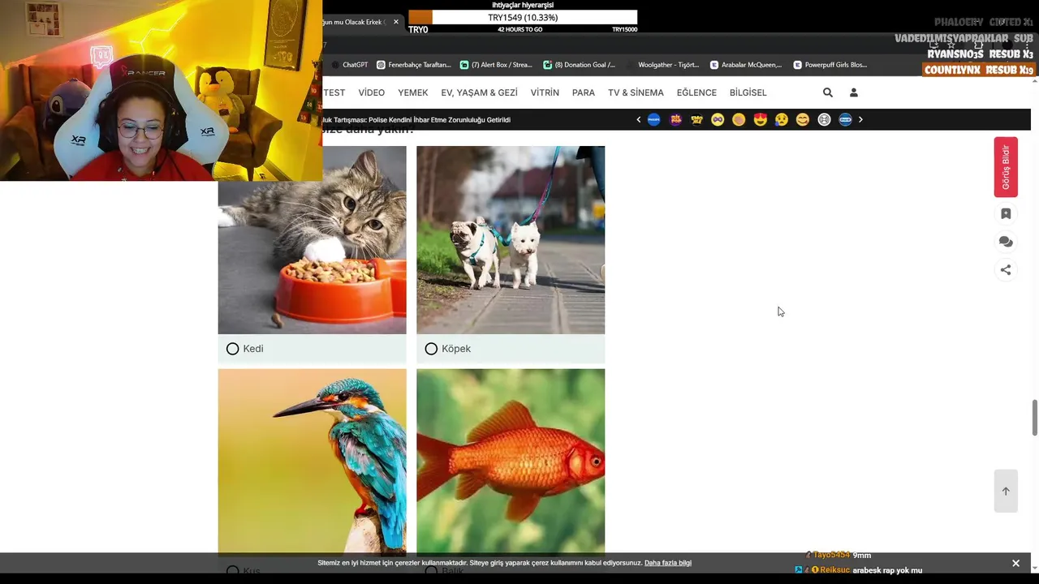Viewport: 1039px width, 584px height.
Task: Choose the Kedi radio option
Action: [232, 349]
